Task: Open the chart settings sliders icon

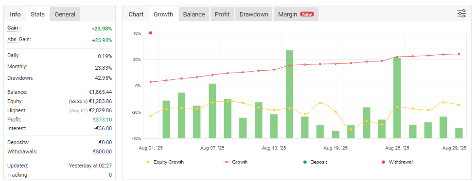Action: 462,14
